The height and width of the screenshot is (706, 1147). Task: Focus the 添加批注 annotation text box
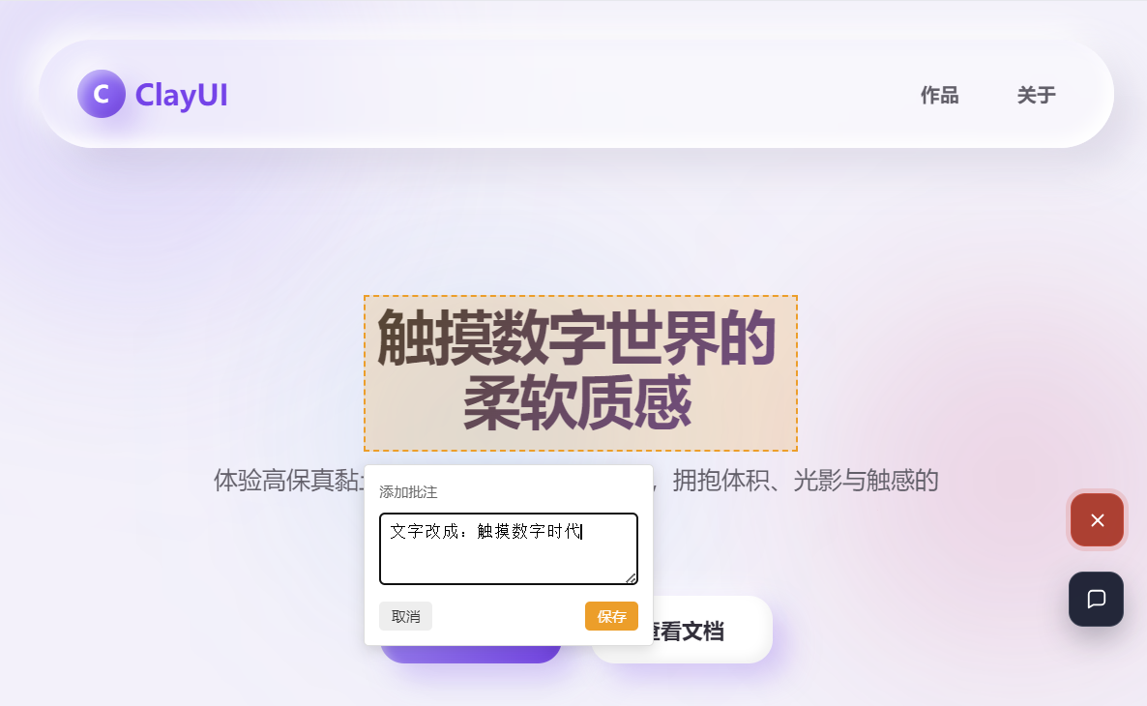509,548
